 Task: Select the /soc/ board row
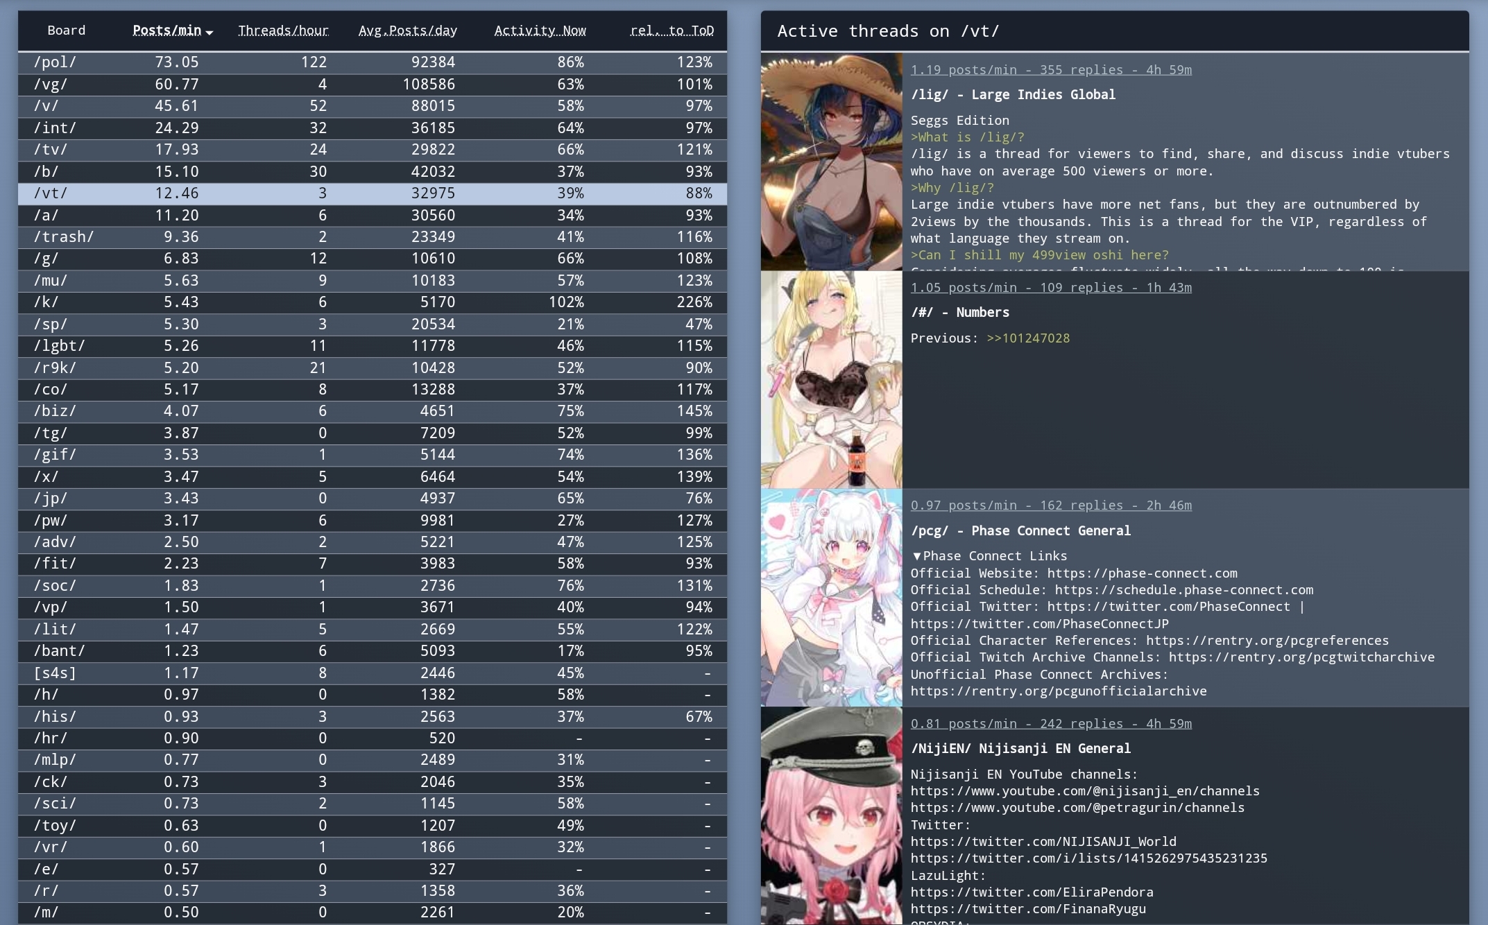[373, 586]
